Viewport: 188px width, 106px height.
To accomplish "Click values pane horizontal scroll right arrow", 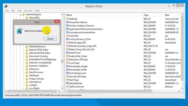I will (179, 91).
